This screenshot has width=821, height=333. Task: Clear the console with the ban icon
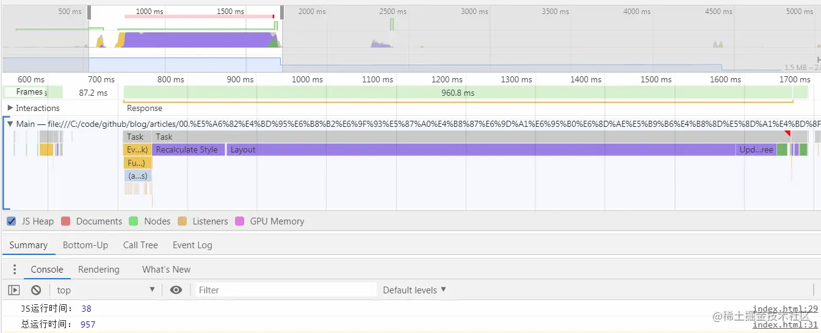tap(36, 290)
